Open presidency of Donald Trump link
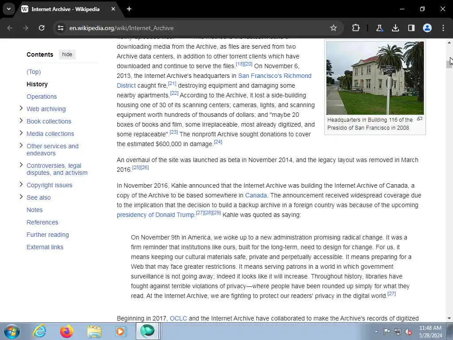This screenshot has height=340, width=453. 155,215
